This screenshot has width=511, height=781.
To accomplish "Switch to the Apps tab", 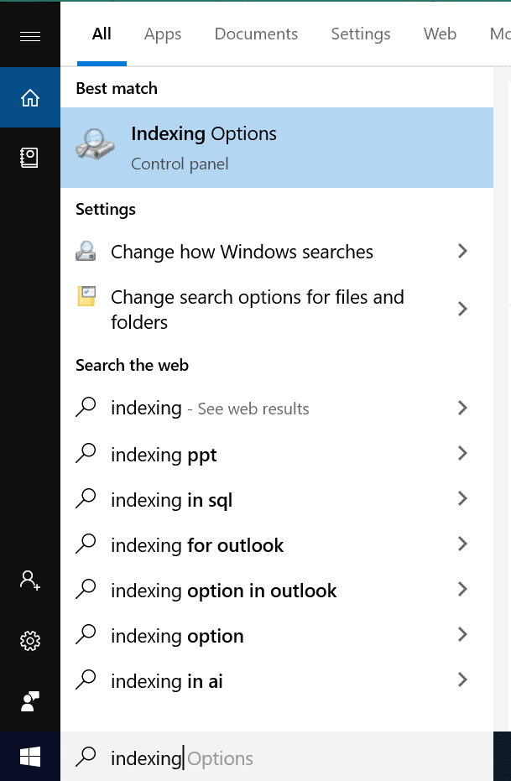I will point(163,34).
